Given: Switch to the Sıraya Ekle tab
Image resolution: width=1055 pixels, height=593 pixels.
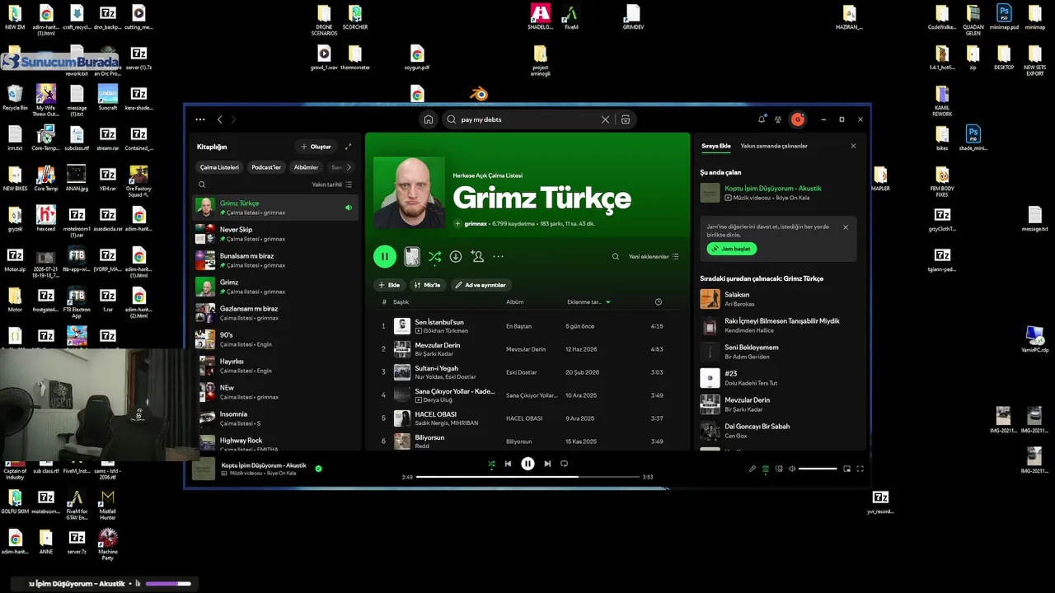Looking at the screenshot, I should click(715, 146).
